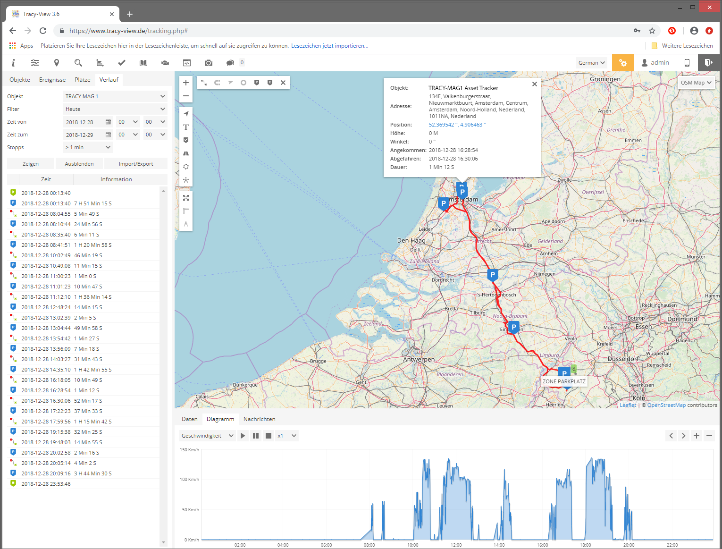Open the Zeit zum hour dropdown

pyautogui.click(x=128, y=135)
